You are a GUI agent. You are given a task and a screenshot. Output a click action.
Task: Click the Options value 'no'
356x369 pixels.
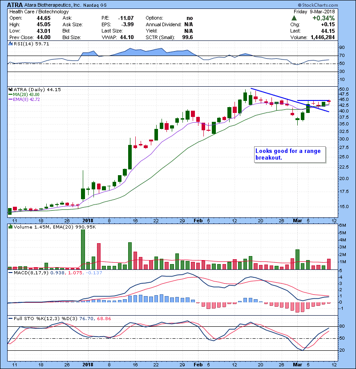(x=190, y=18)
